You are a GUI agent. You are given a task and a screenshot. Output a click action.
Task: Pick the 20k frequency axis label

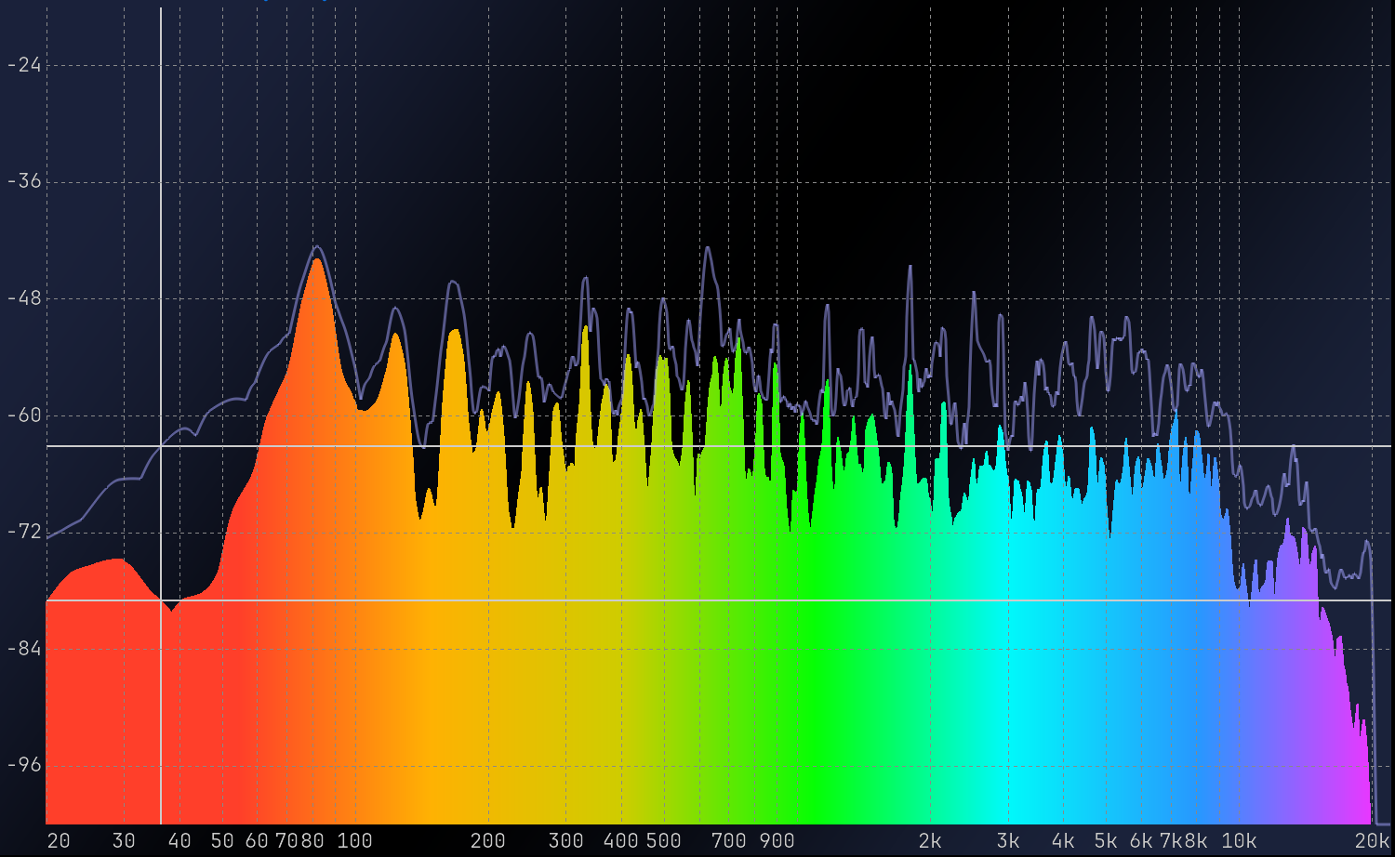point(1372,841)
